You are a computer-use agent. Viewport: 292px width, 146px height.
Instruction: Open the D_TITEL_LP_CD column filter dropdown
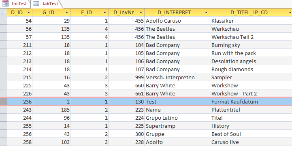point(290,13)
